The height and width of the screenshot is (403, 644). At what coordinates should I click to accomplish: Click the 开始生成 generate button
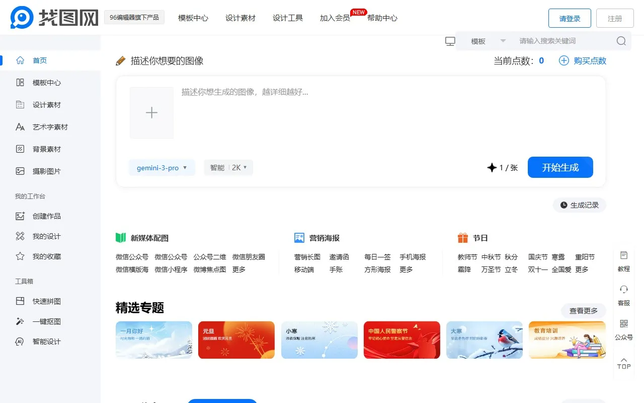(560, 168)
